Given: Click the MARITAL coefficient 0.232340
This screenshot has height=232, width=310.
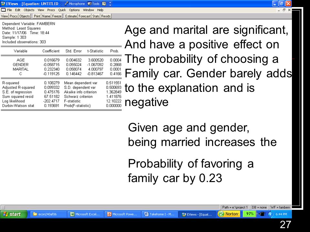Looking at the screenshot, I should click(x=52, y=69).
